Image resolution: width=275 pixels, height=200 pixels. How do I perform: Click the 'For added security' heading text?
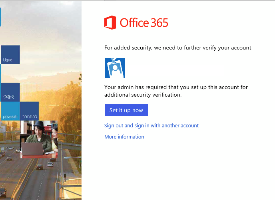177,48
